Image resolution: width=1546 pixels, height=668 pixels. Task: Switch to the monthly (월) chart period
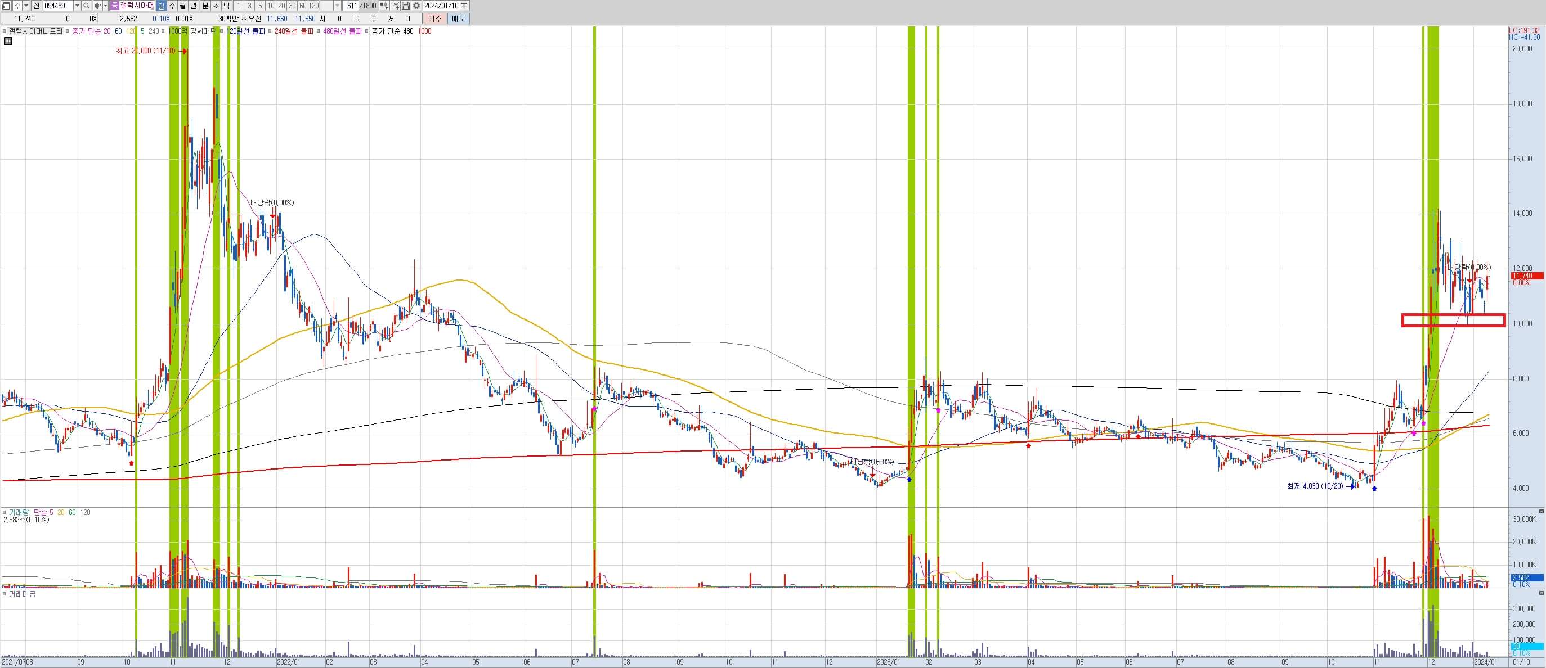[182, 6]
